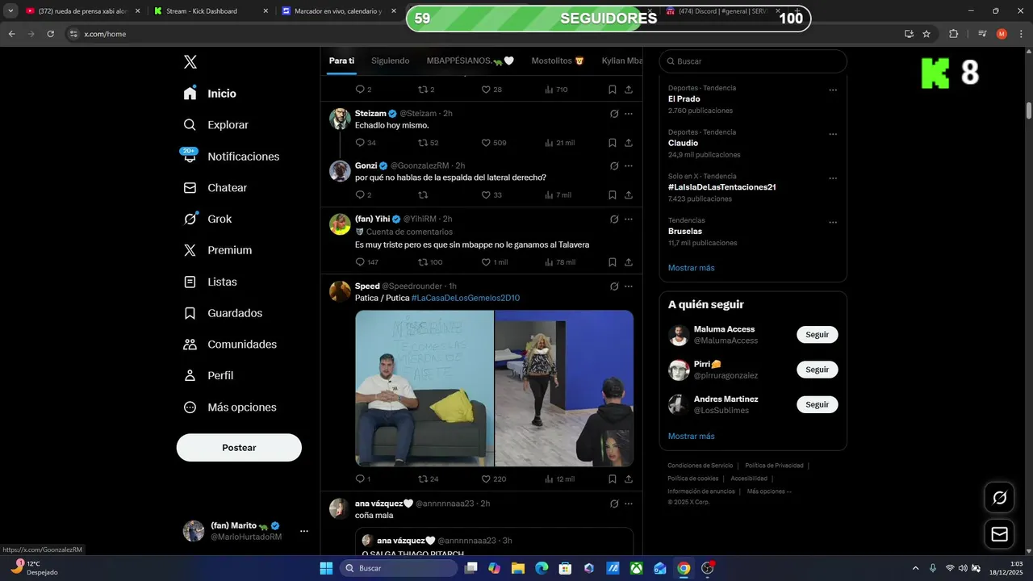Screen dimensions: 1033x581
Task: Open Chatear in the sidebar
Action: pos(215,188)
